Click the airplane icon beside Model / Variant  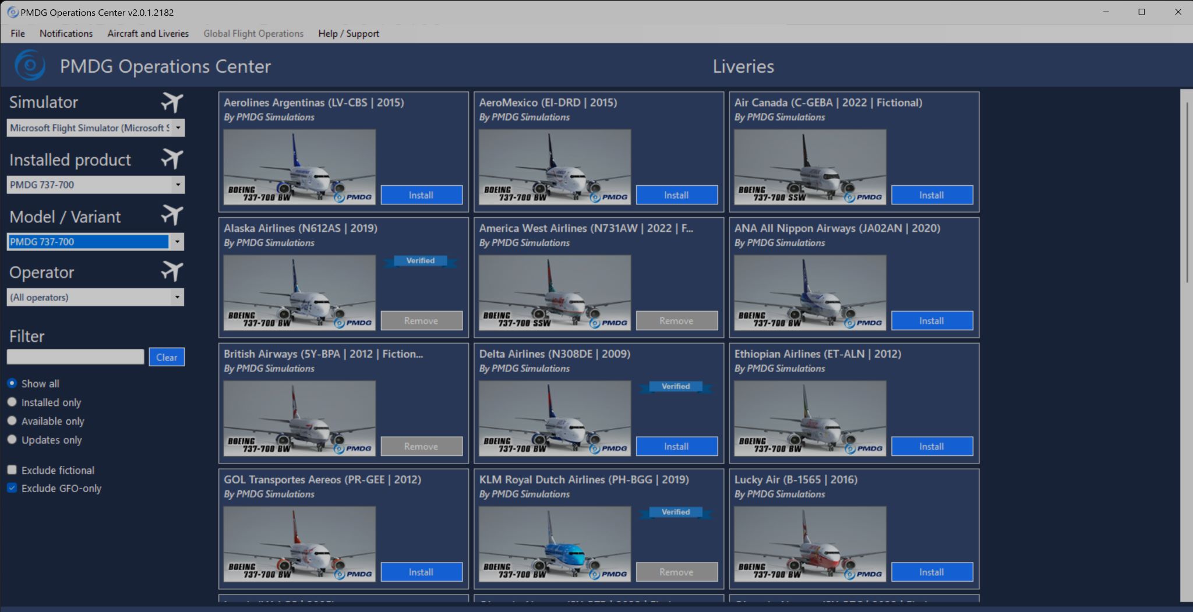(172, 215)
